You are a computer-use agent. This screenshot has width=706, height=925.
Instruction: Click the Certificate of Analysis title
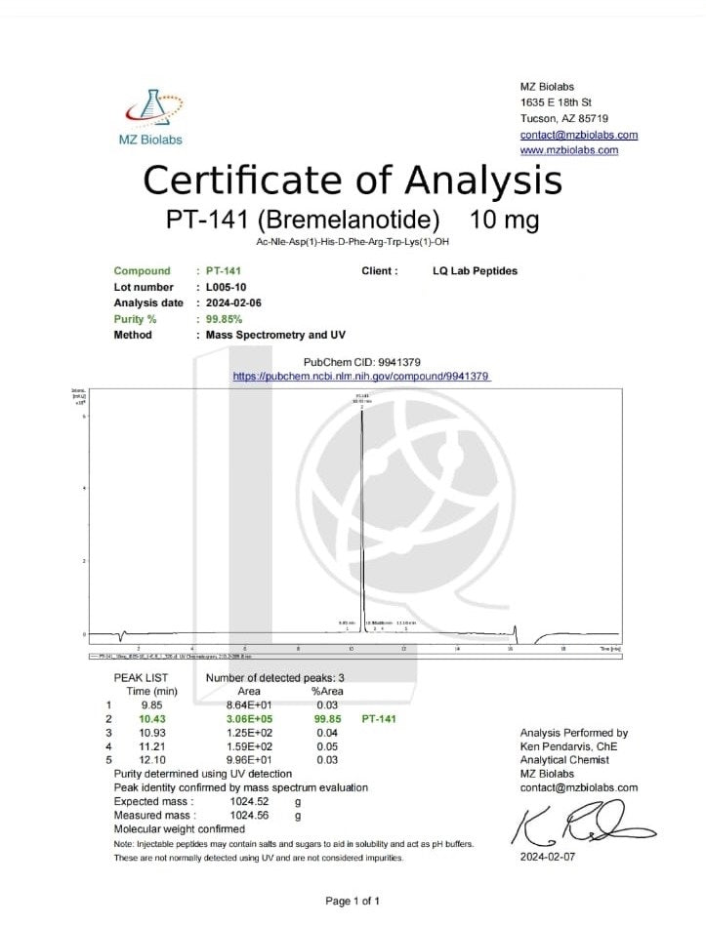pos(353,180)
